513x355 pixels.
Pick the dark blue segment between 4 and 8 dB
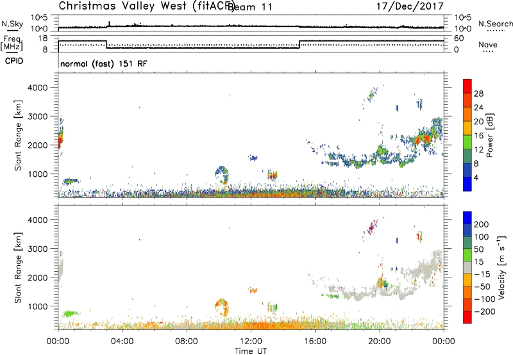pos(467,170)
